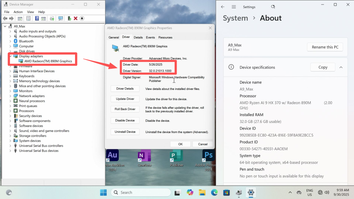Click the Update device driver toolbar icon
The height and width of the screenshot is (199, 354).
69,18
